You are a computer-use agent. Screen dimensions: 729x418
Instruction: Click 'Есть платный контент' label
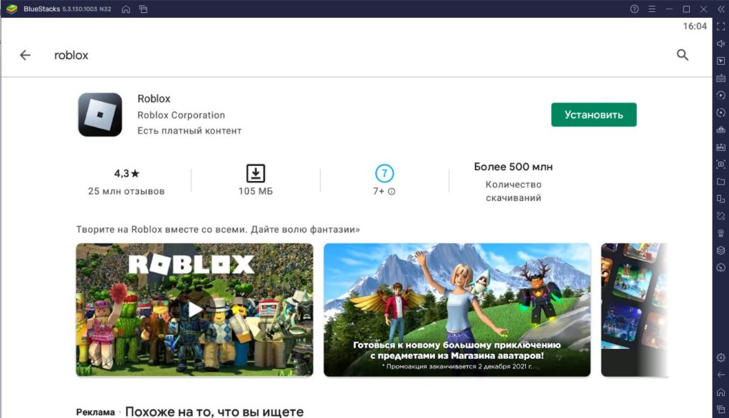189,130
